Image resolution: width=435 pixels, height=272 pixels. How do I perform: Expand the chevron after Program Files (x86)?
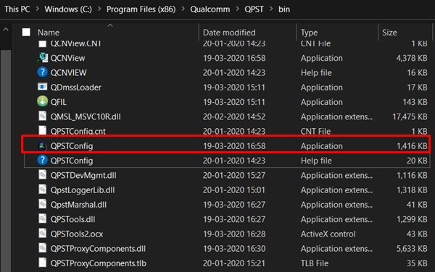tap(183, 9)
